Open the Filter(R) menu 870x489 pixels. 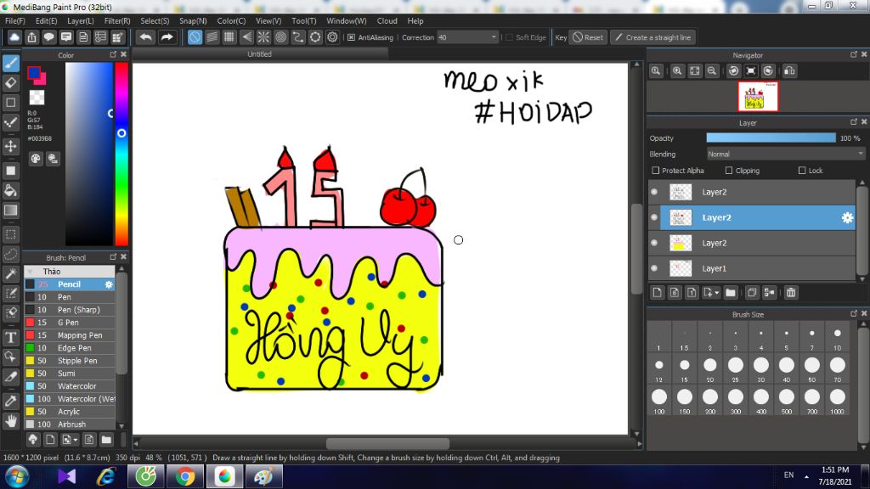[117, 20]
